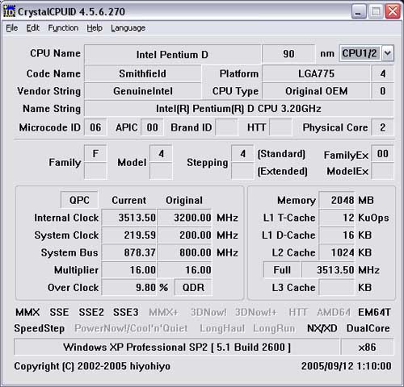The height and width of the screenshot is (387, 404).
Task: Click the Name String 'Intel(R) Pentium(R) D CPU 3.20GHz'
Action: [x=238, y=109]
